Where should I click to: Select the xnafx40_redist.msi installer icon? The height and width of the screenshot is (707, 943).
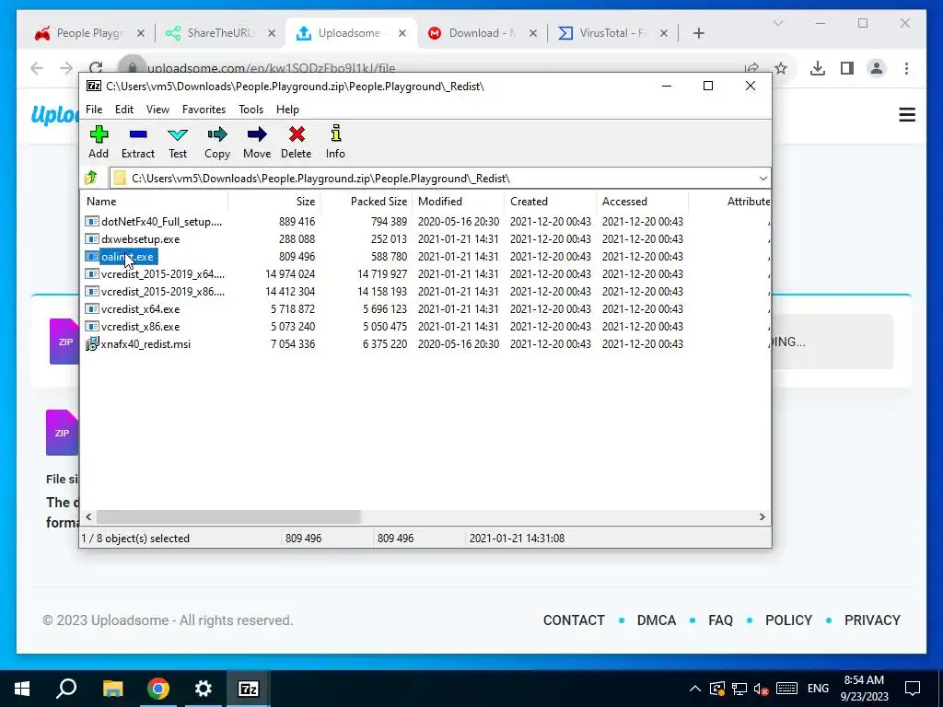(x=91, y=344)
